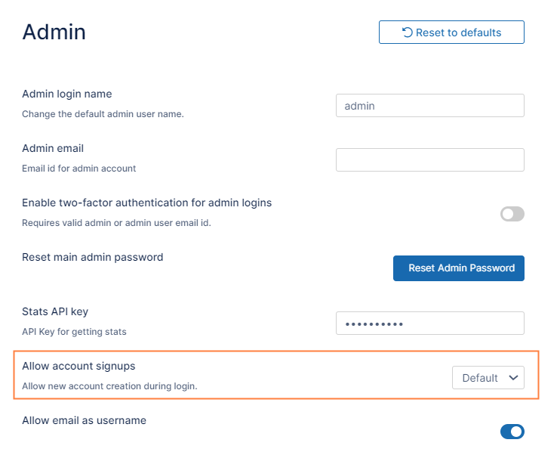
Task: Click the Stats API key password field
Action: pos(429,324)
